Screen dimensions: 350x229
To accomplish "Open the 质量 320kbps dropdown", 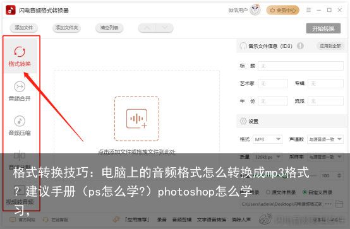I will [x=267, y=157].
